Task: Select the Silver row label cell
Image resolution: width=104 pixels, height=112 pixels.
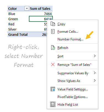Action: pos(18,29)
